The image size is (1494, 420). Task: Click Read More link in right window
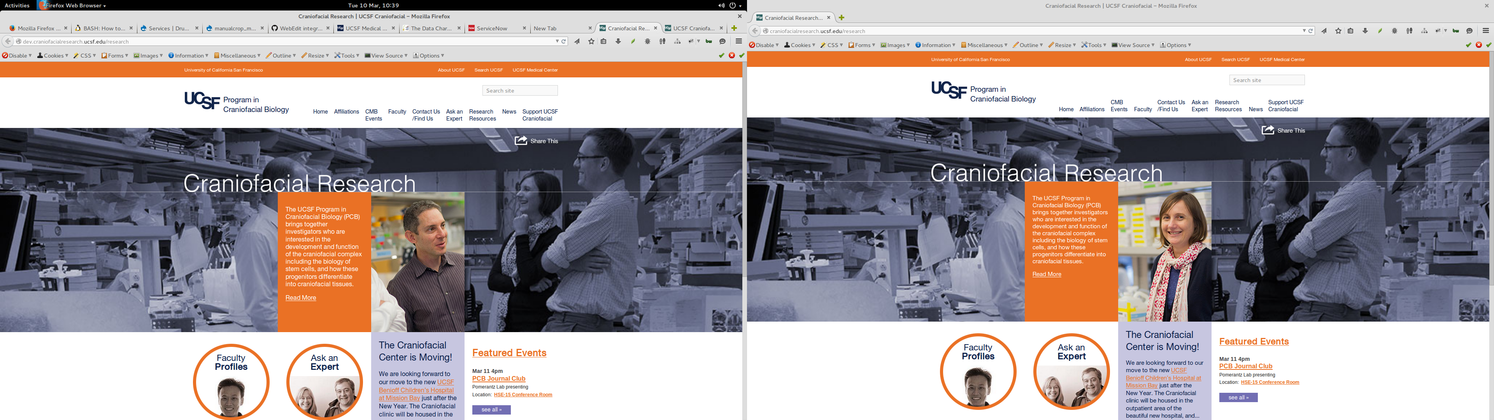tap(1047, 274)
